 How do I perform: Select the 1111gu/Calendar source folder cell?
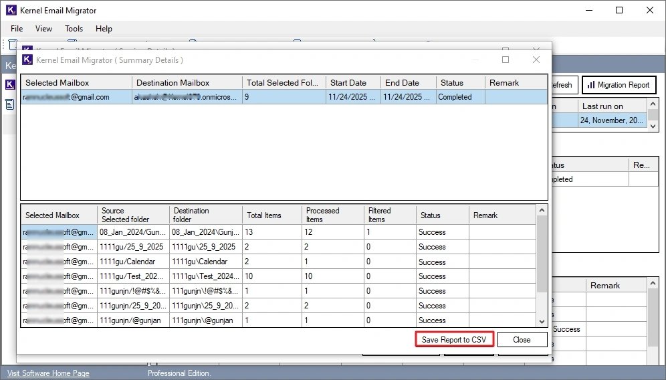[133, 262]
